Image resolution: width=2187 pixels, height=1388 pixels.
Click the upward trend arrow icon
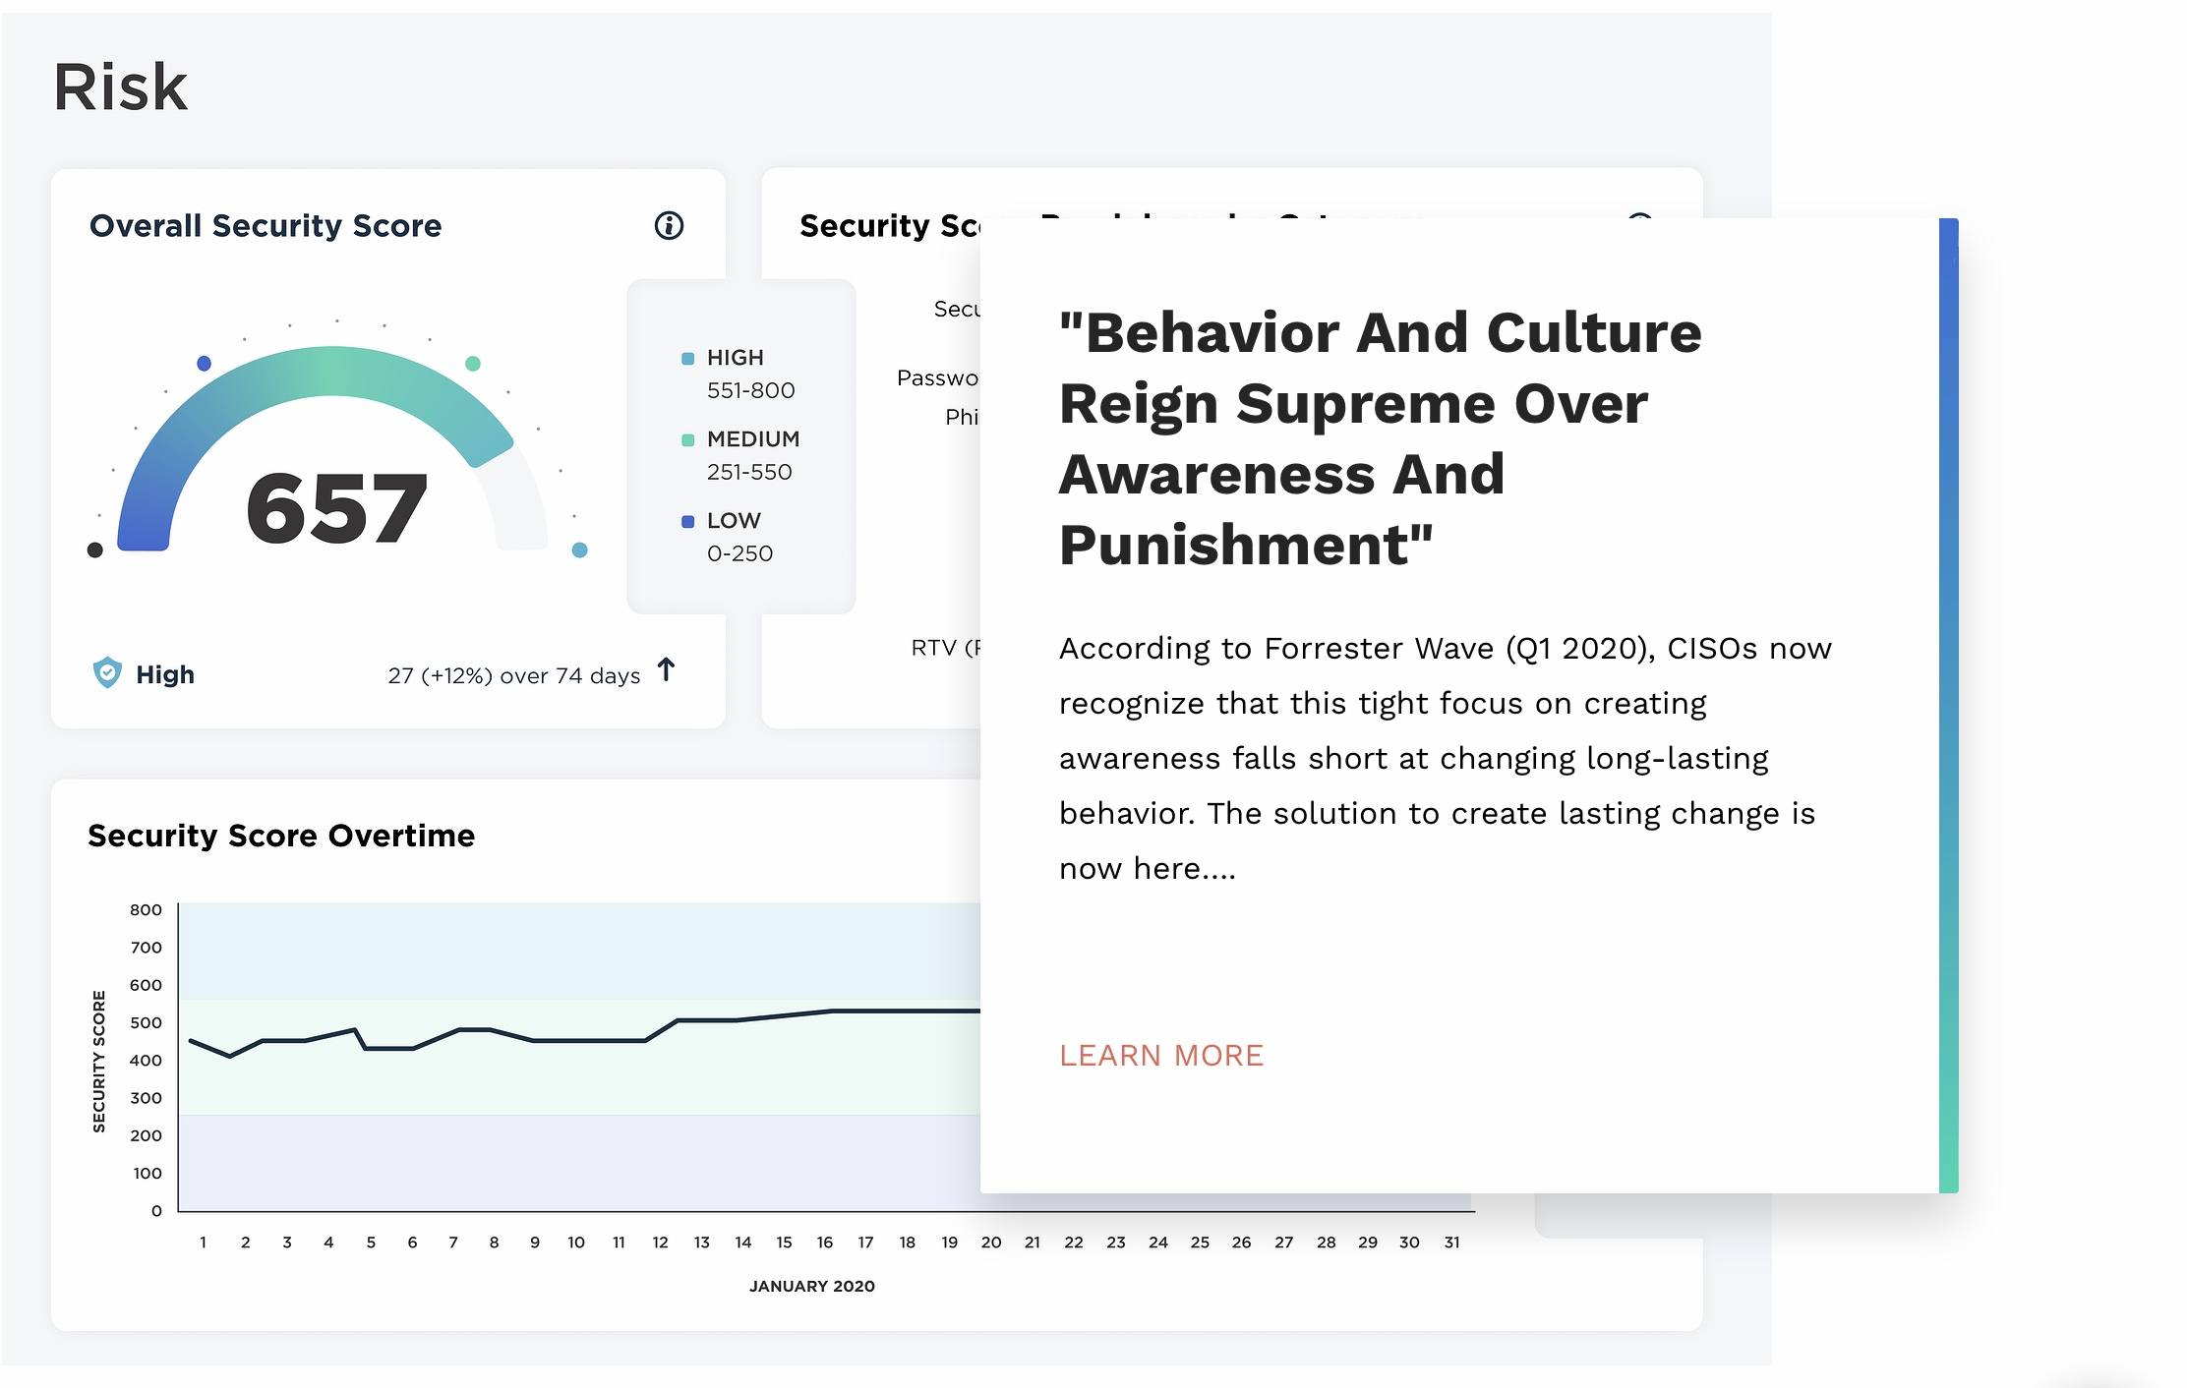pos(667,670)
